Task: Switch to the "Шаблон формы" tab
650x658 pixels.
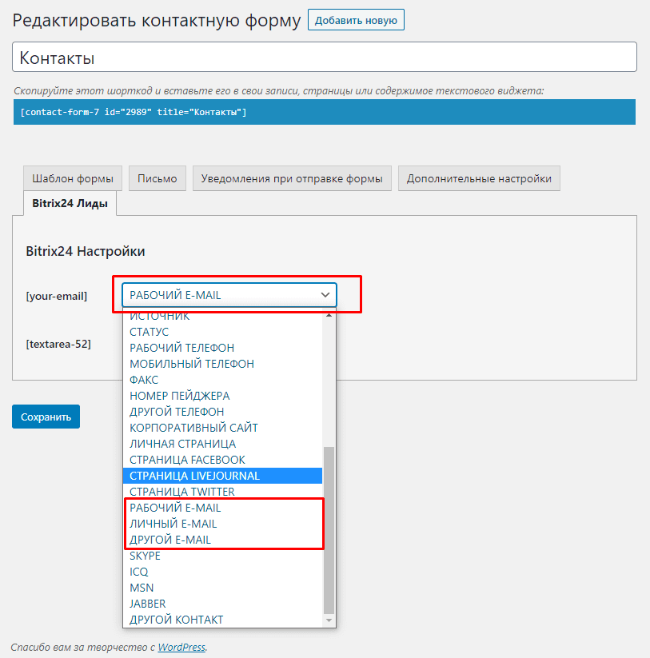Action: click(x=72, y=178)
